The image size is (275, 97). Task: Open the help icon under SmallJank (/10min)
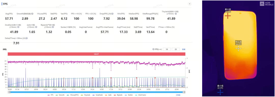[x=18, y=27]
